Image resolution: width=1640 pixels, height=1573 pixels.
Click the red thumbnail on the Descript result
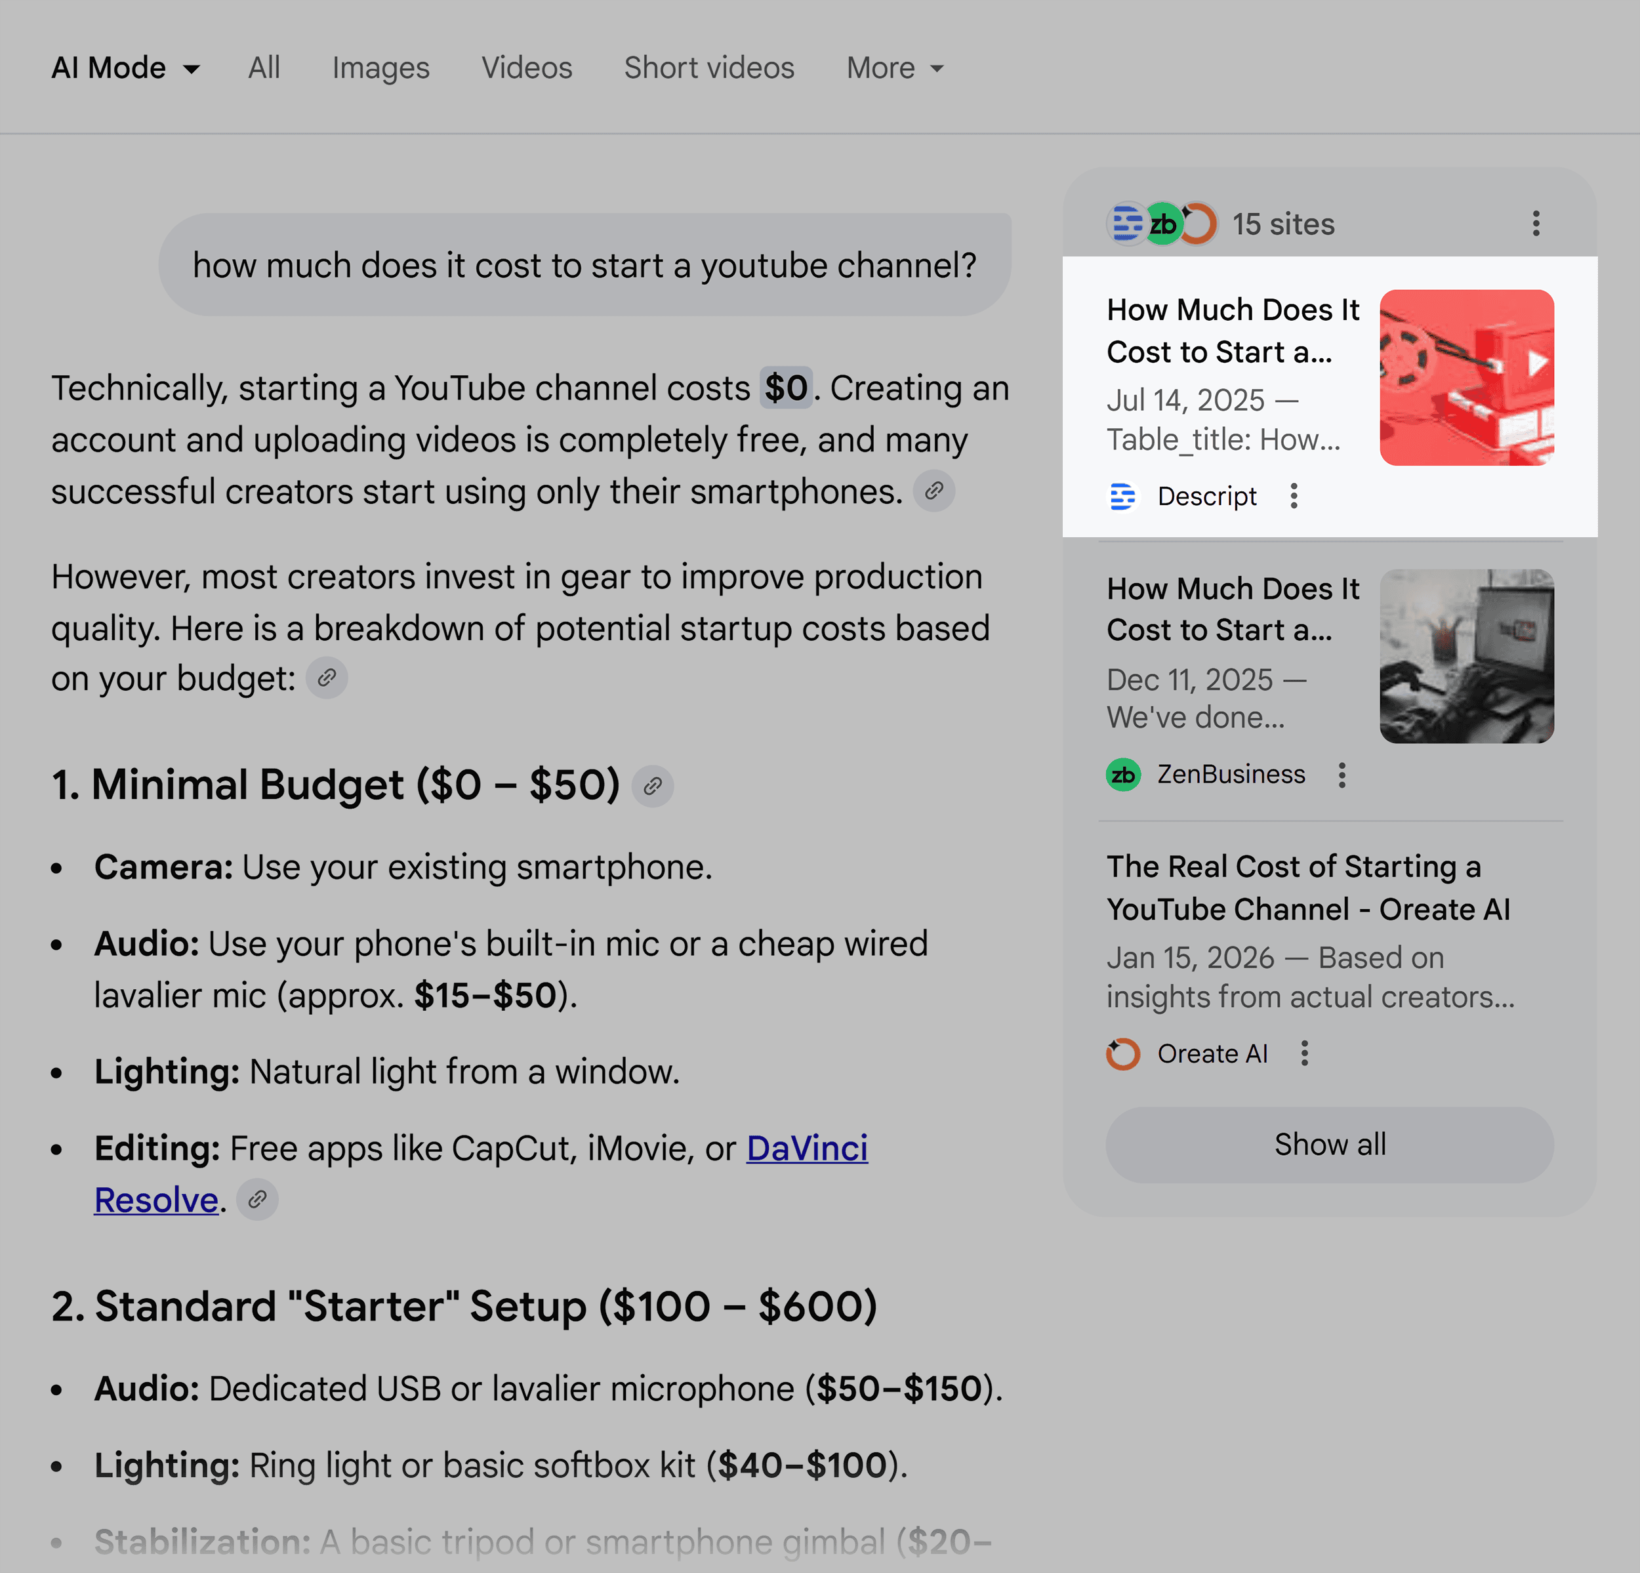pos(1467,378)
